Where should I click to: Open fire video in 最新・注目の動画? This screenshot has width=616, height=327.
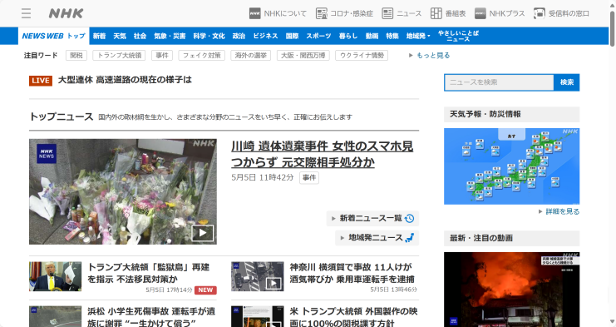point(511,290)
